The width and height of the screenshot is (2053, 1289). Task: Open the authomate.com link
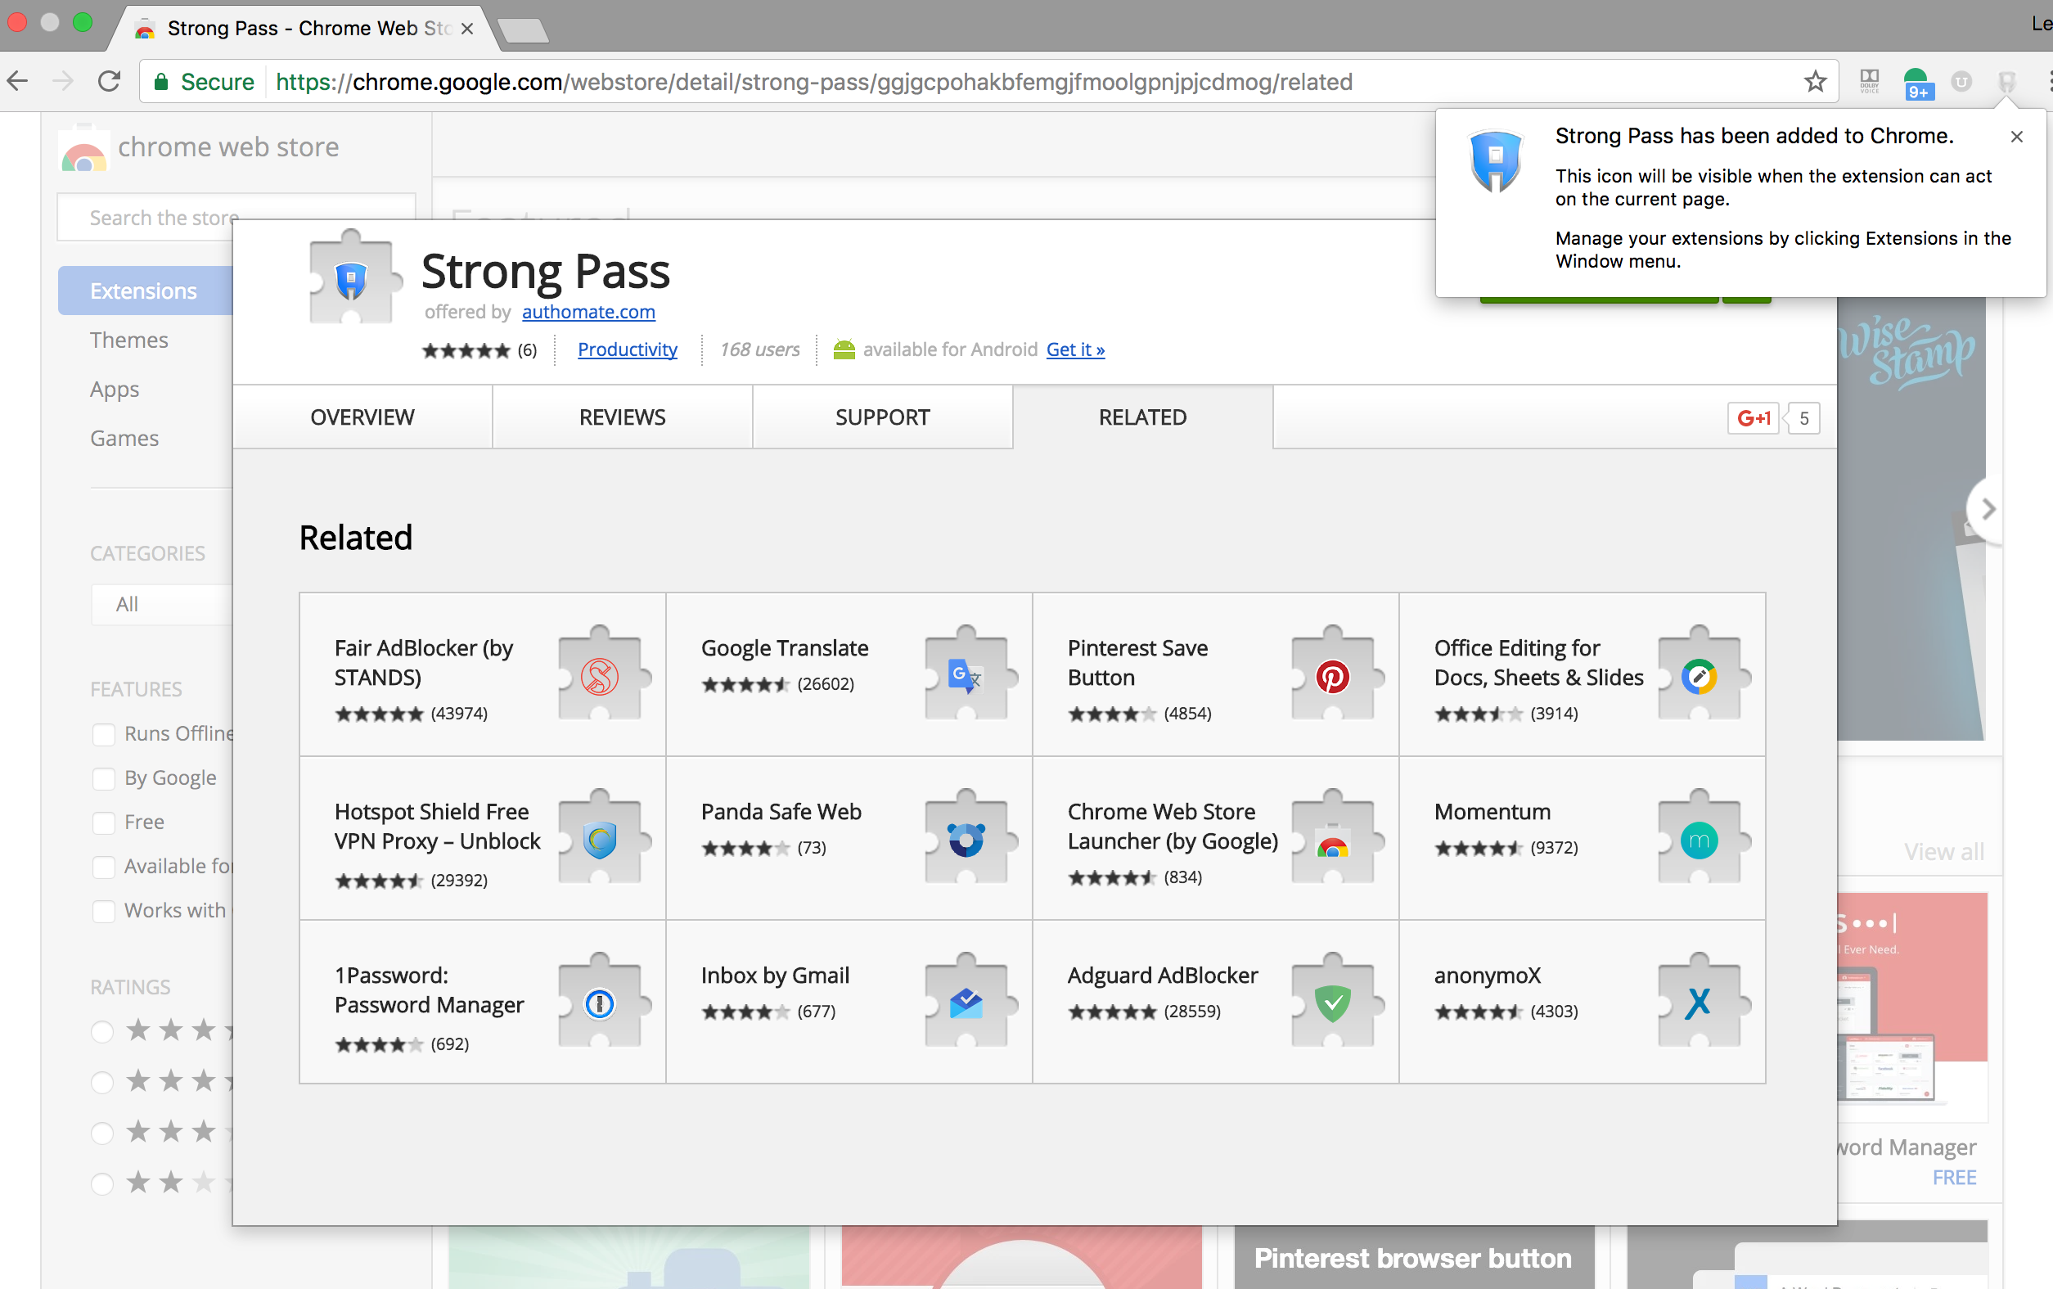click(588, 312)
